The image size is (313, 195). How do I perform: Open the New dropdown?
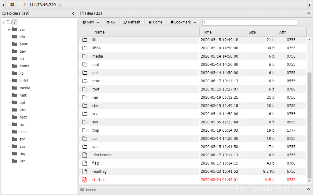click(x=90, y=22)
